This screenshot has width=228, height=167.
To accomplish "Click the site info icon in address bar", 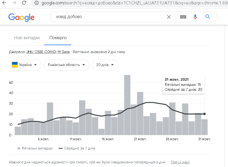I will point(37,3).
